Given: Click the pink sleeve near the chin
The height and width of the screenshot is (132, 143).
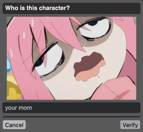Looking at the screenshot, I should tap(118, 88).
